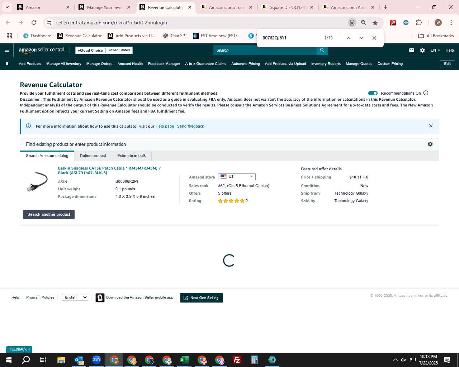Switch to the Manage Your Inventory browser tab

tap(105, 7)
